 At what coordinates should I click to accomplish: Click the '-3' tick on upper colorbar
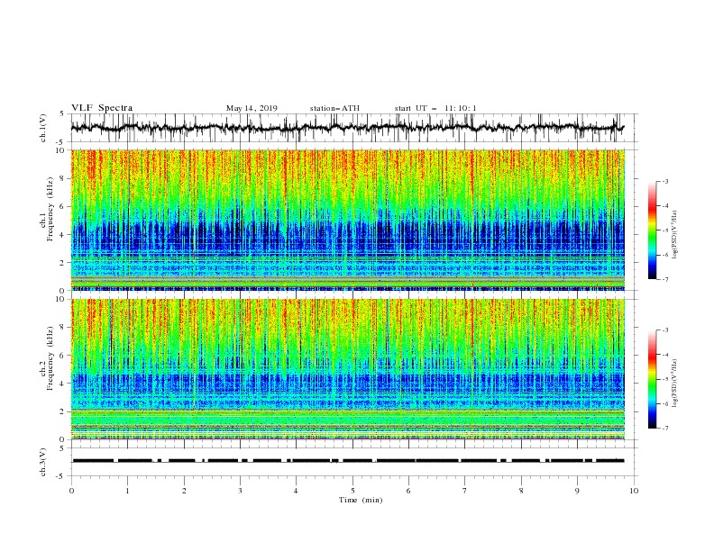664,181
